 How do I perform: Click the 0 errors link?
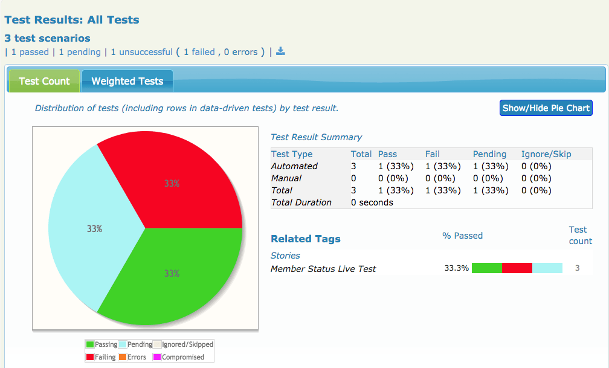[241, 52]
